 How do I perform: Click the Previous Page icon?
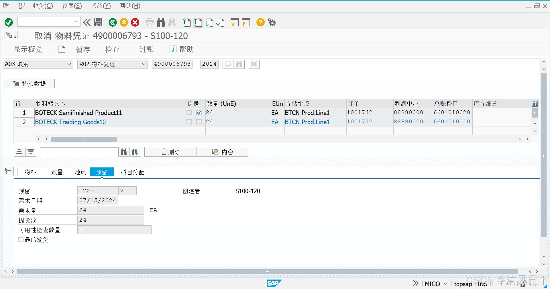198,22
